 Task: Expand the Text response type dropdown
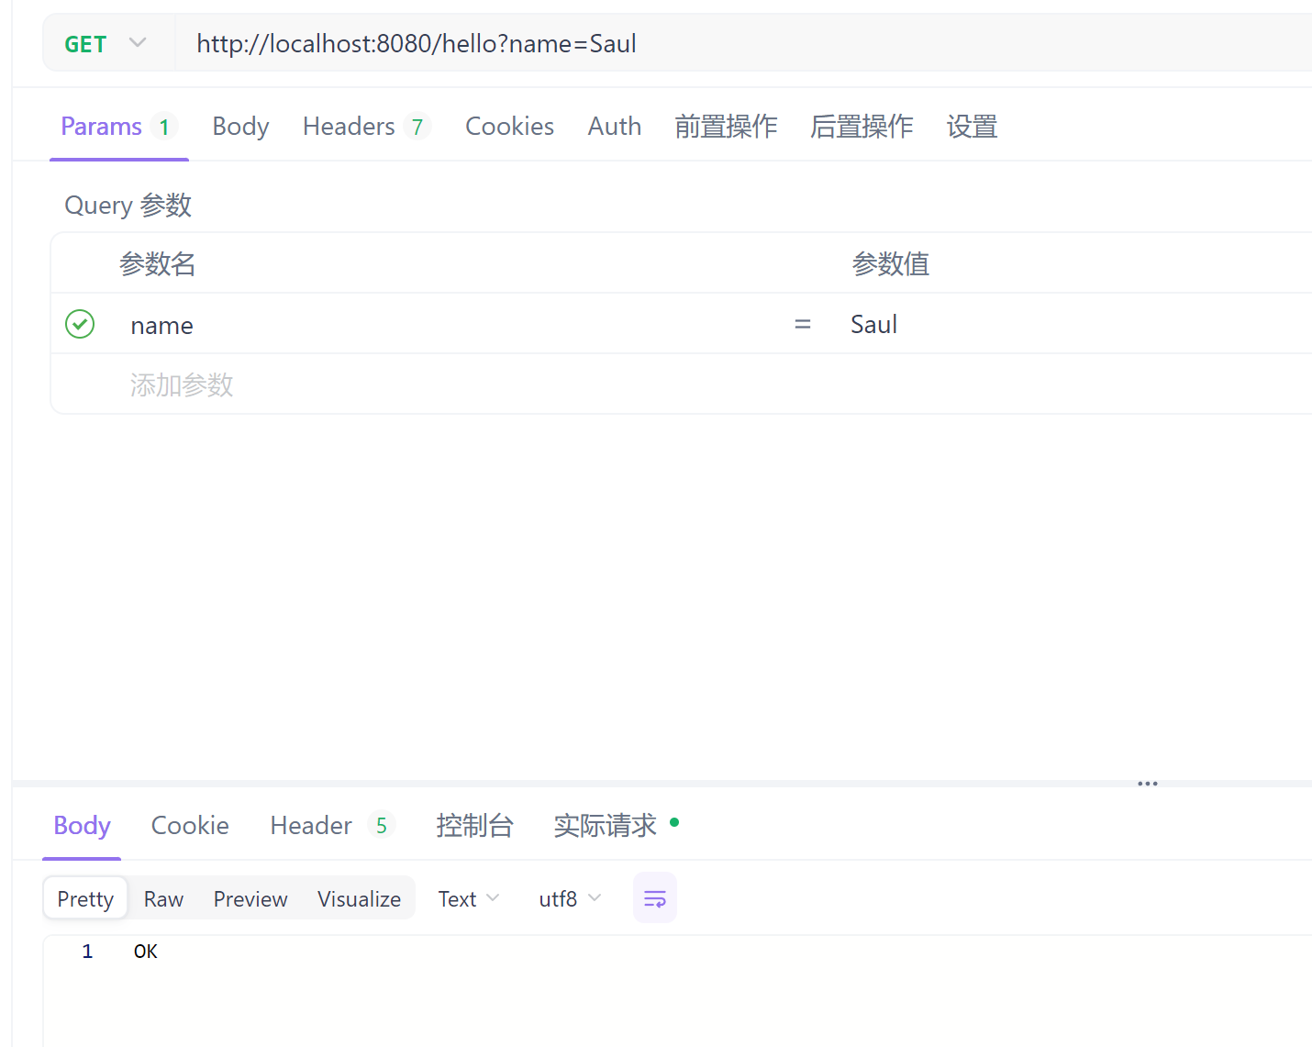coord(467,897)
